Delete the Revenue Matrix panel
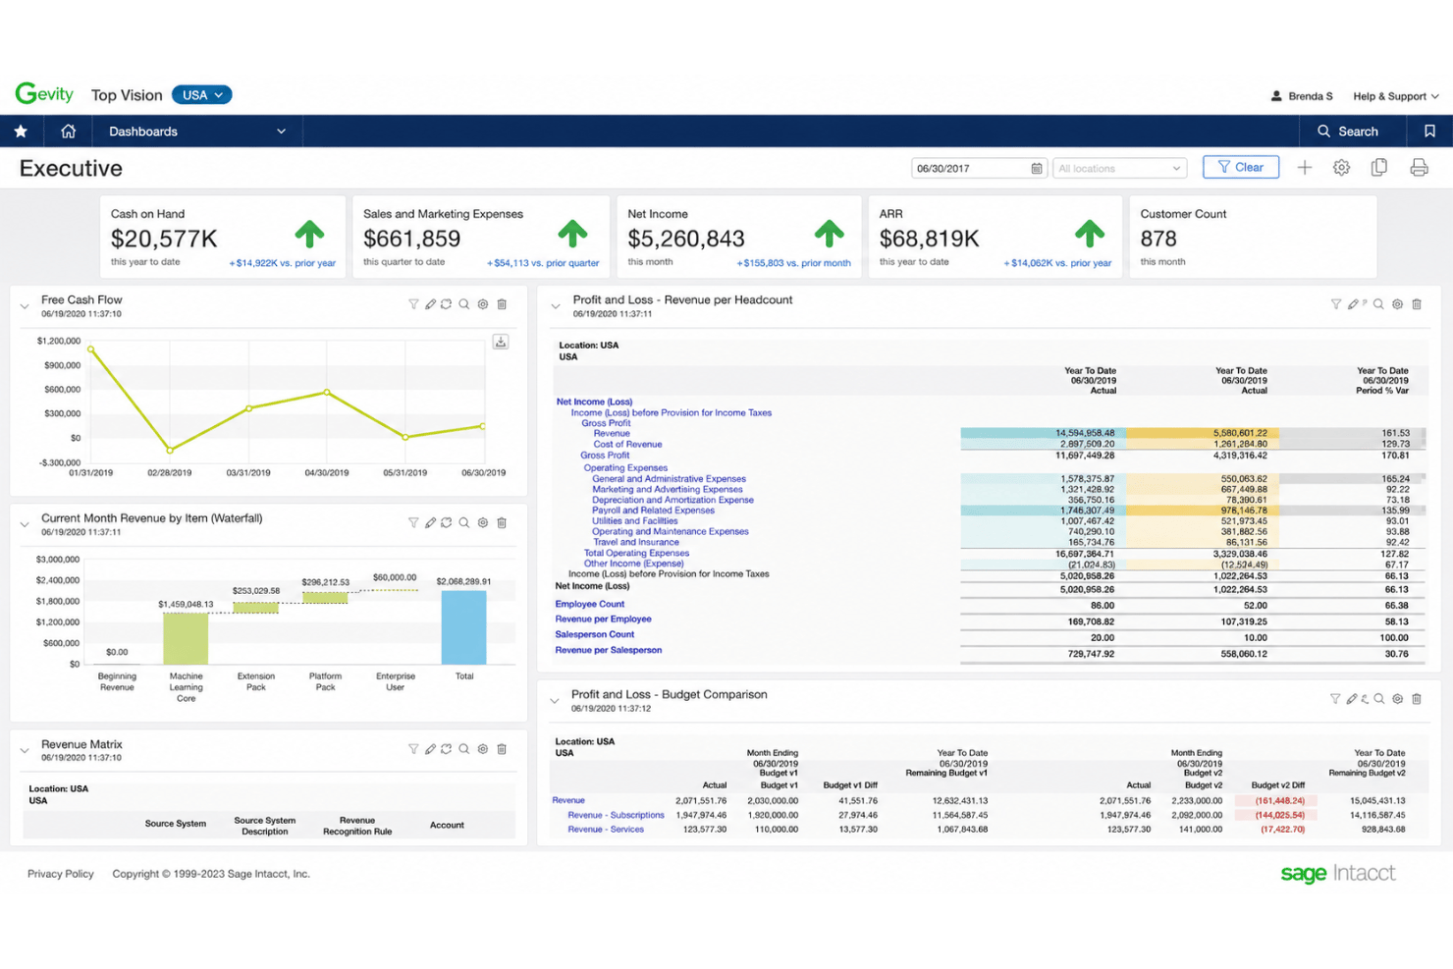Image resolution: width=1453 pixels, height=969 pixels. click(502, 749)
